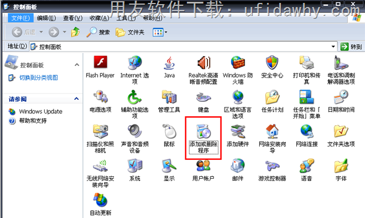Open 键盘 icon

coord(203,98)
